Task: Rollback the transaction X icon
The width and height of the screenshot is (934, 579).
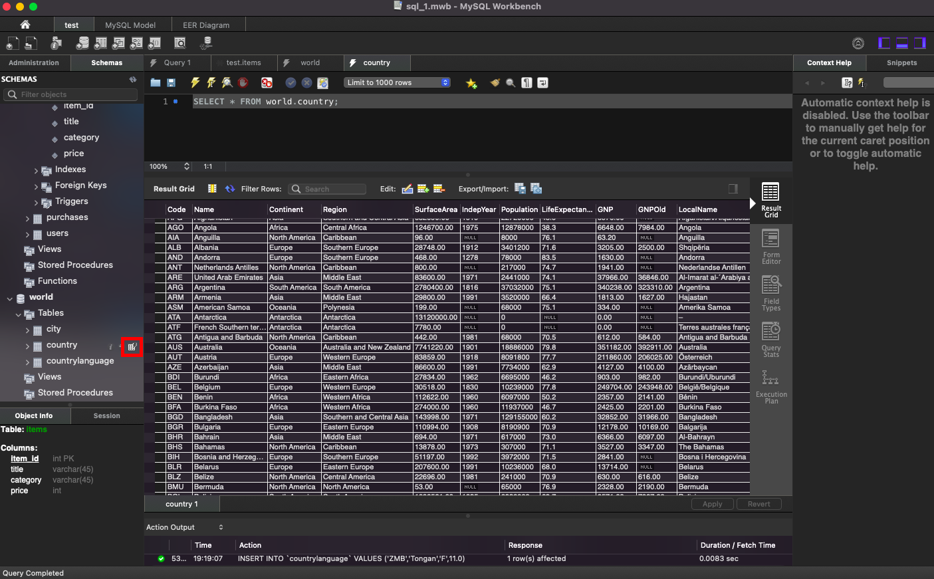Action: [x=306, y=83]
